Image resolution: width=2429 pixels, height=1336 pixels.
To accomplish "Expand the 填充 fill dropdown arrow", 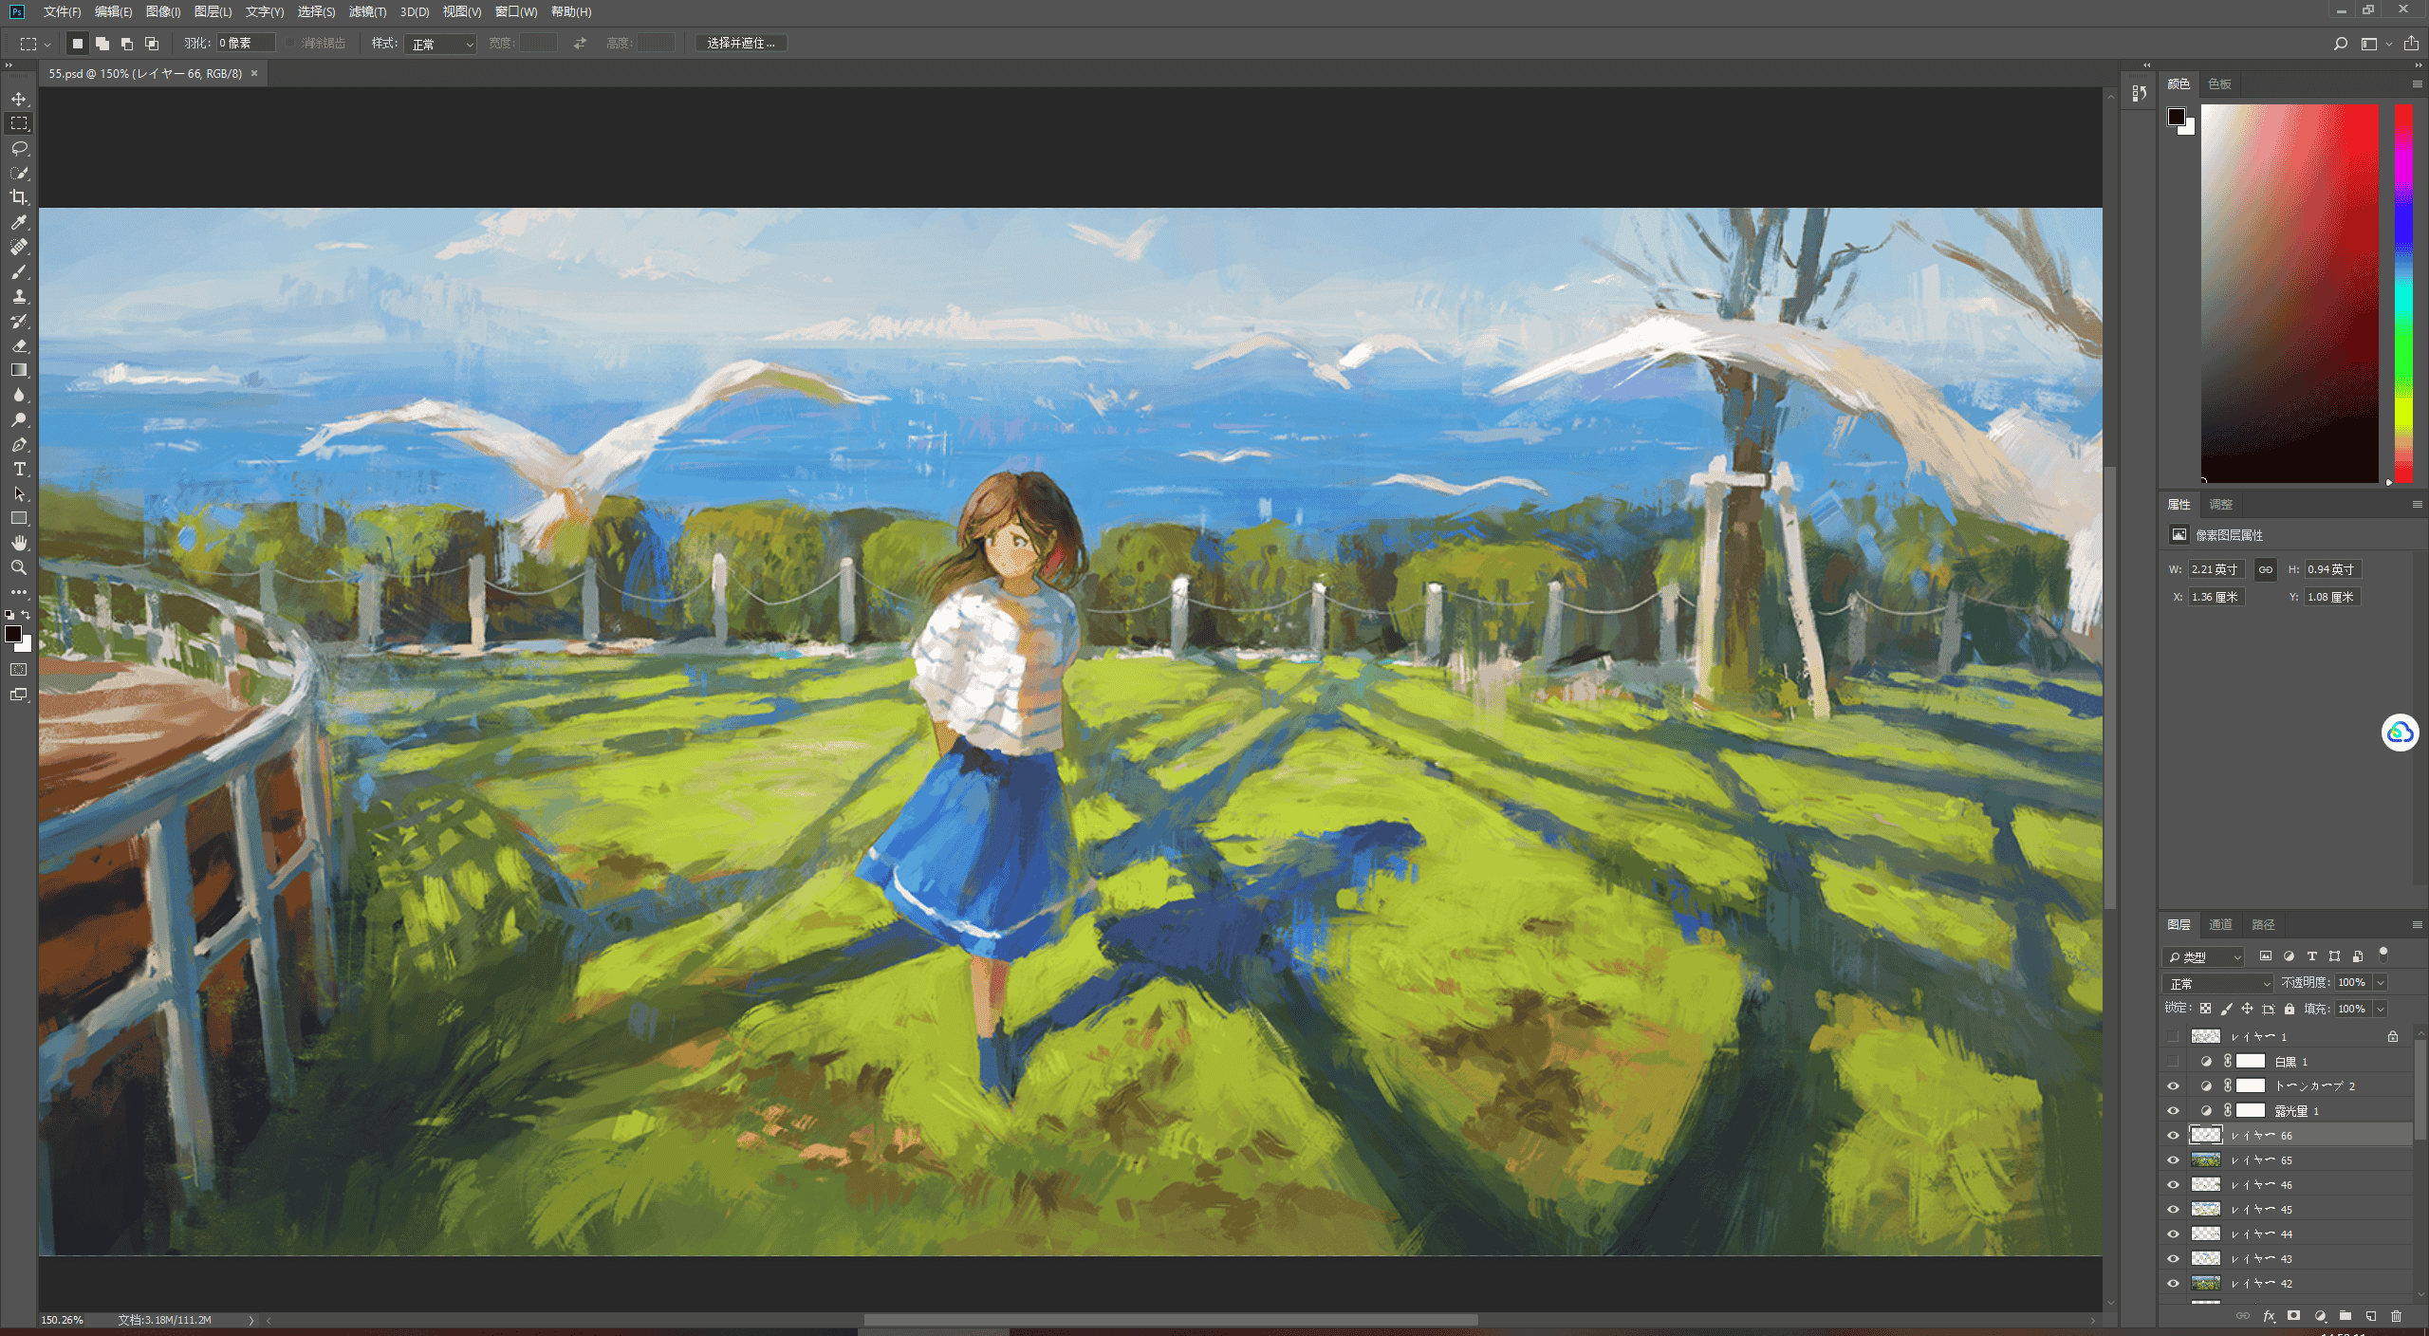I will point(2381,1009).
